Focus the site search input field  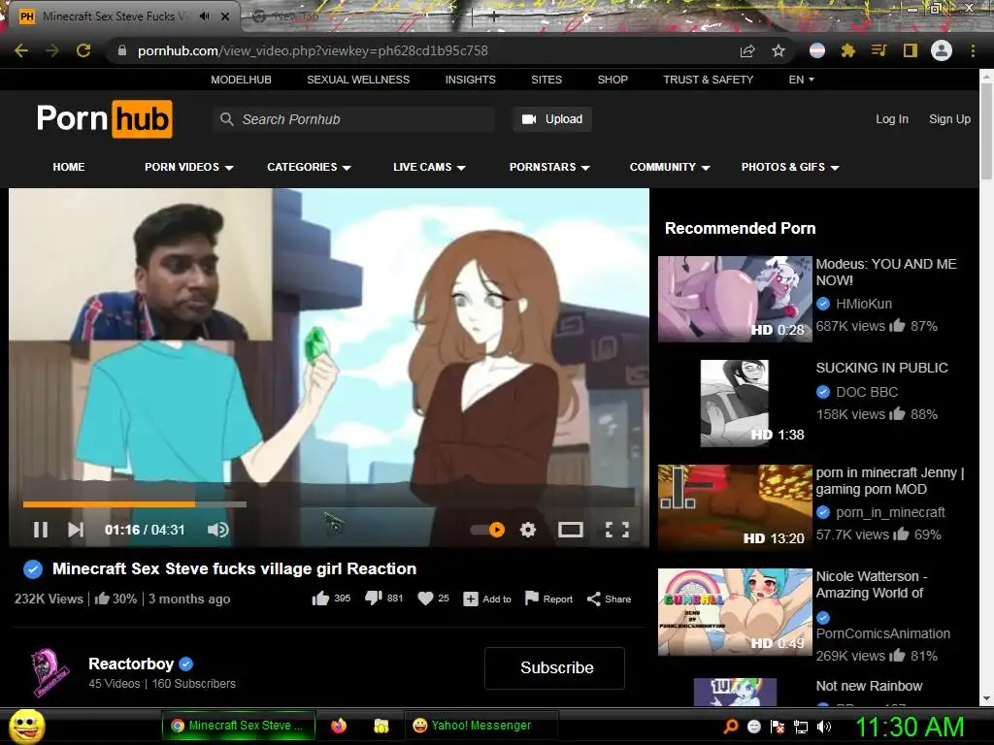(355, 119)
